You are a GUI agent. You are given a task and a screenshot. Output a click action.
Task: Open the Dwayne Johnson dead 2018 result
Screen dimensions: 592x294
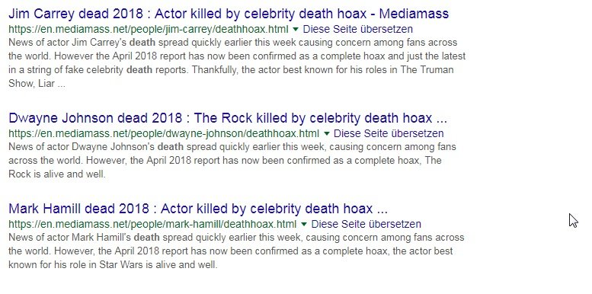[228, 118]
